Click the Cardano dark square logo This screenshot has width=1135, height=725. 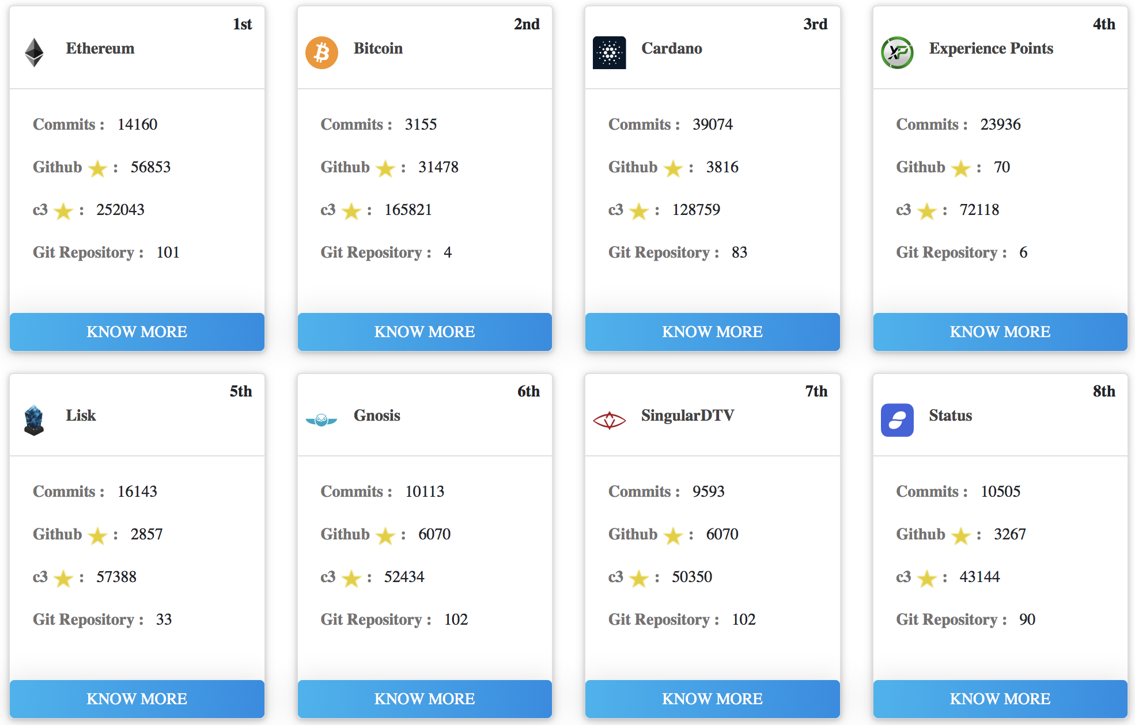coord(609,52)
